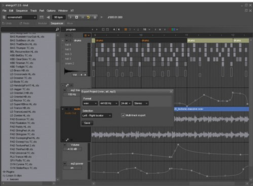Image resolution: width=253 pixels, height=186 pixels.
Task: Open the 44100 Hz sample rate dropdown
Action: (x=109, y=103)
